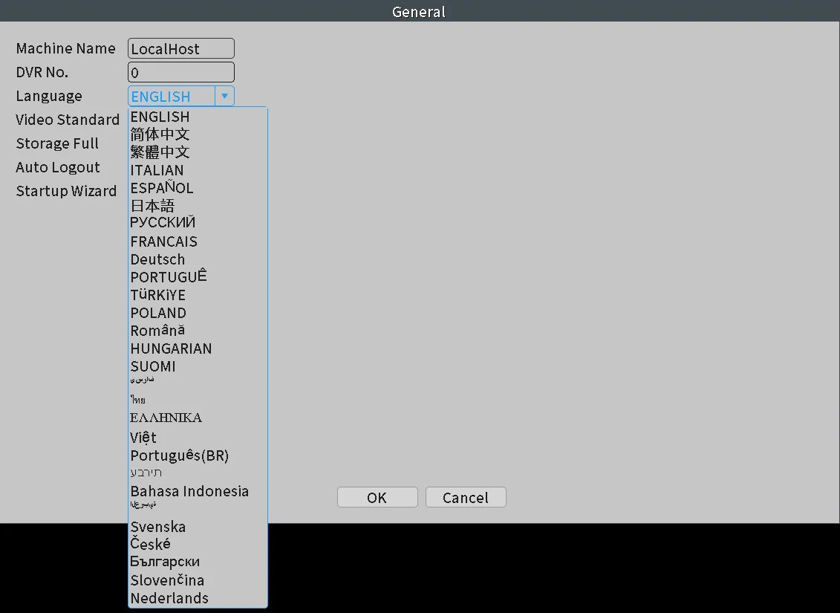Choose ITALIAN language option
This screenshot has width=840, height=613.
198,170
